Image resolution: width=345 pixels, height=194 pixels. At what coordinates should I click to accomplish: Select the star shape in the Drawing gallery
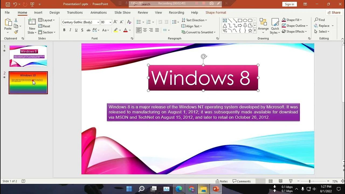coord(250,30)
